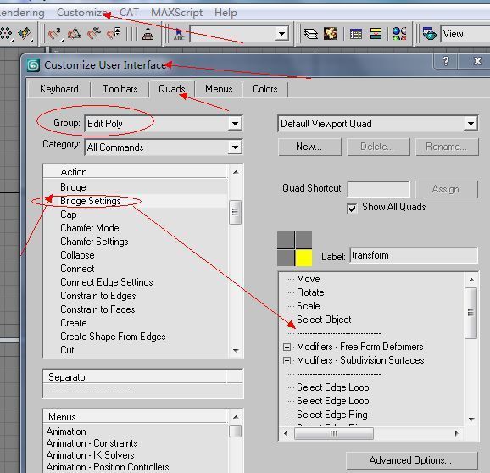
Task: Expand Modifiers - Subdivision Surfaces node
Action: point(287,360)
